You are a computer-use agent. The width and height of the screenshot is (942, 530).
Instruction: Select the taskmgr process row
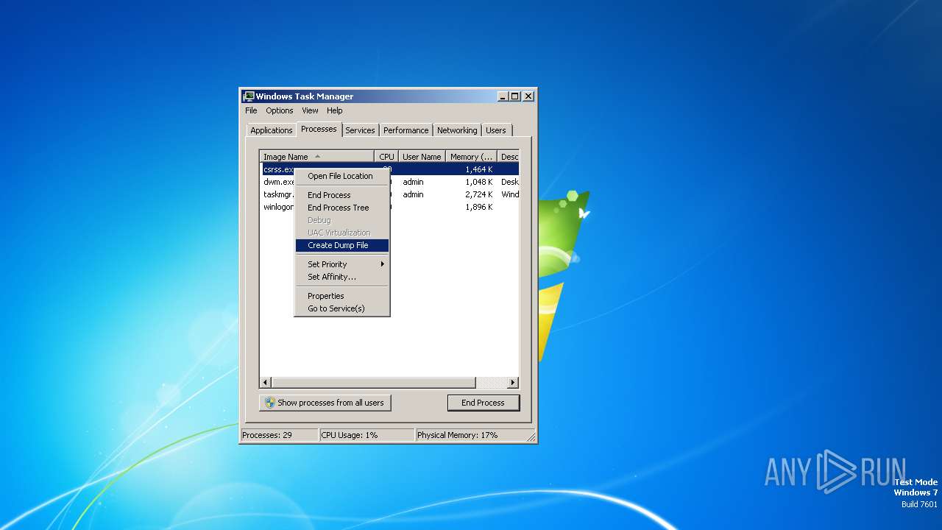pyautogui.click(x=389, y=194)
